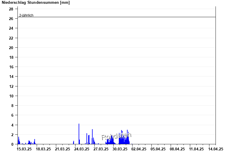Viewport: 233px width, 160px height.
Task: Click the y-axis value 26
Action: point(11,19)
